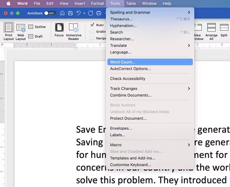Open Immersive Reader

pyautogui.click(x=74, y=31)
